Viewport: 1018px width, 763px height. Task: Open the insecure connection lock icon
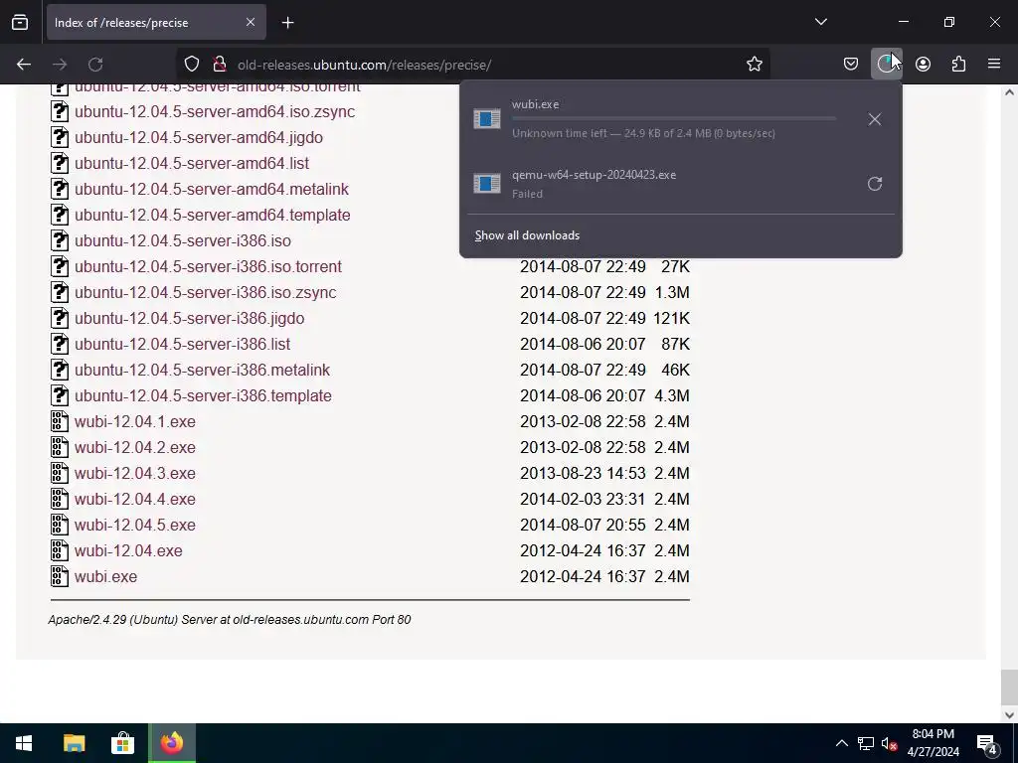220,65
